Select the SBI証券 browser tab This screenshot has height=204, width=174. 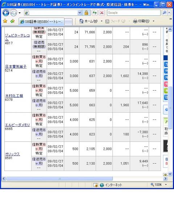(41, 21)
